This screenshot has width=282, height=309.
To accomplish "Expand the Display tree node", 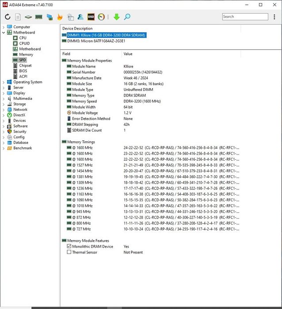I will 4,93.
